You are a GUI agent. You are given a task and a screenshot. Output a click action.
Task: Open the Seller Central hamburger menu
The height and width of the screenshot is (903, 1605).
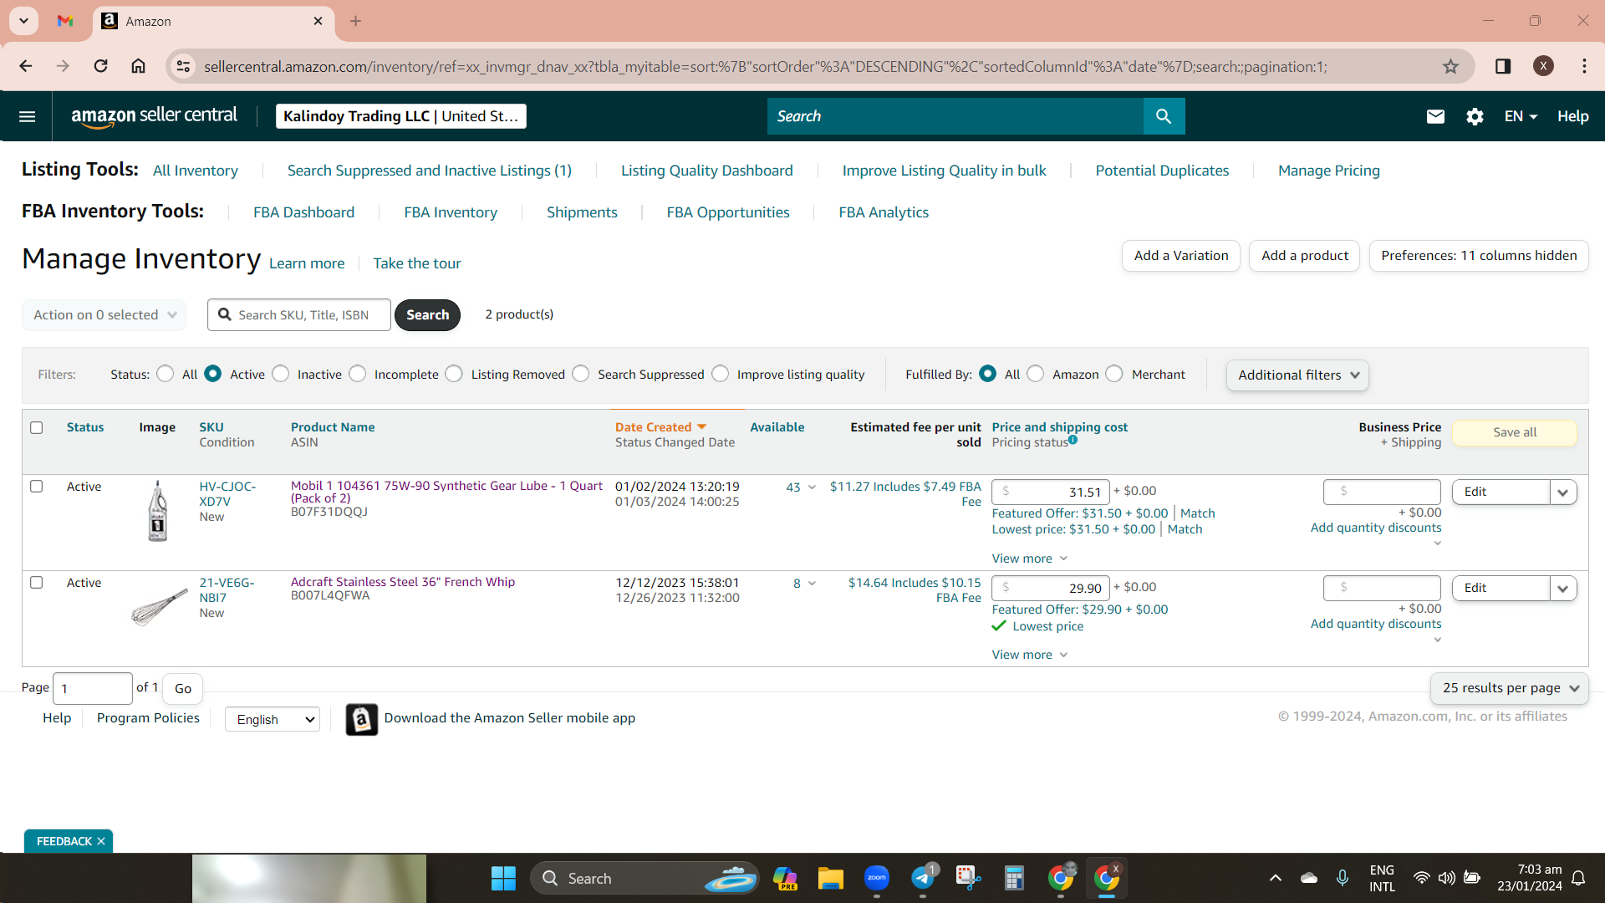tap(27, 116)
